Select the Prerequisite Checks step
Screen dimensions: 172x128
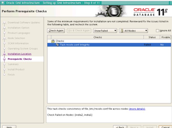[x=20, y=59]
